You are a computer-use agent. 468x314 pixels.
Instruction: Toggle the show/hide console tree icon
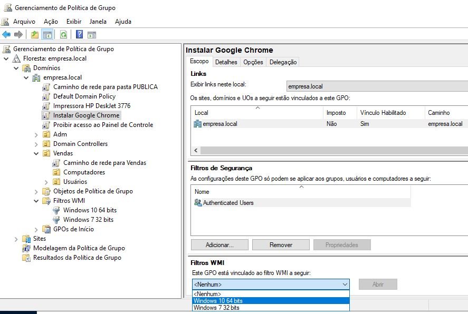click(x=47, y=35)
